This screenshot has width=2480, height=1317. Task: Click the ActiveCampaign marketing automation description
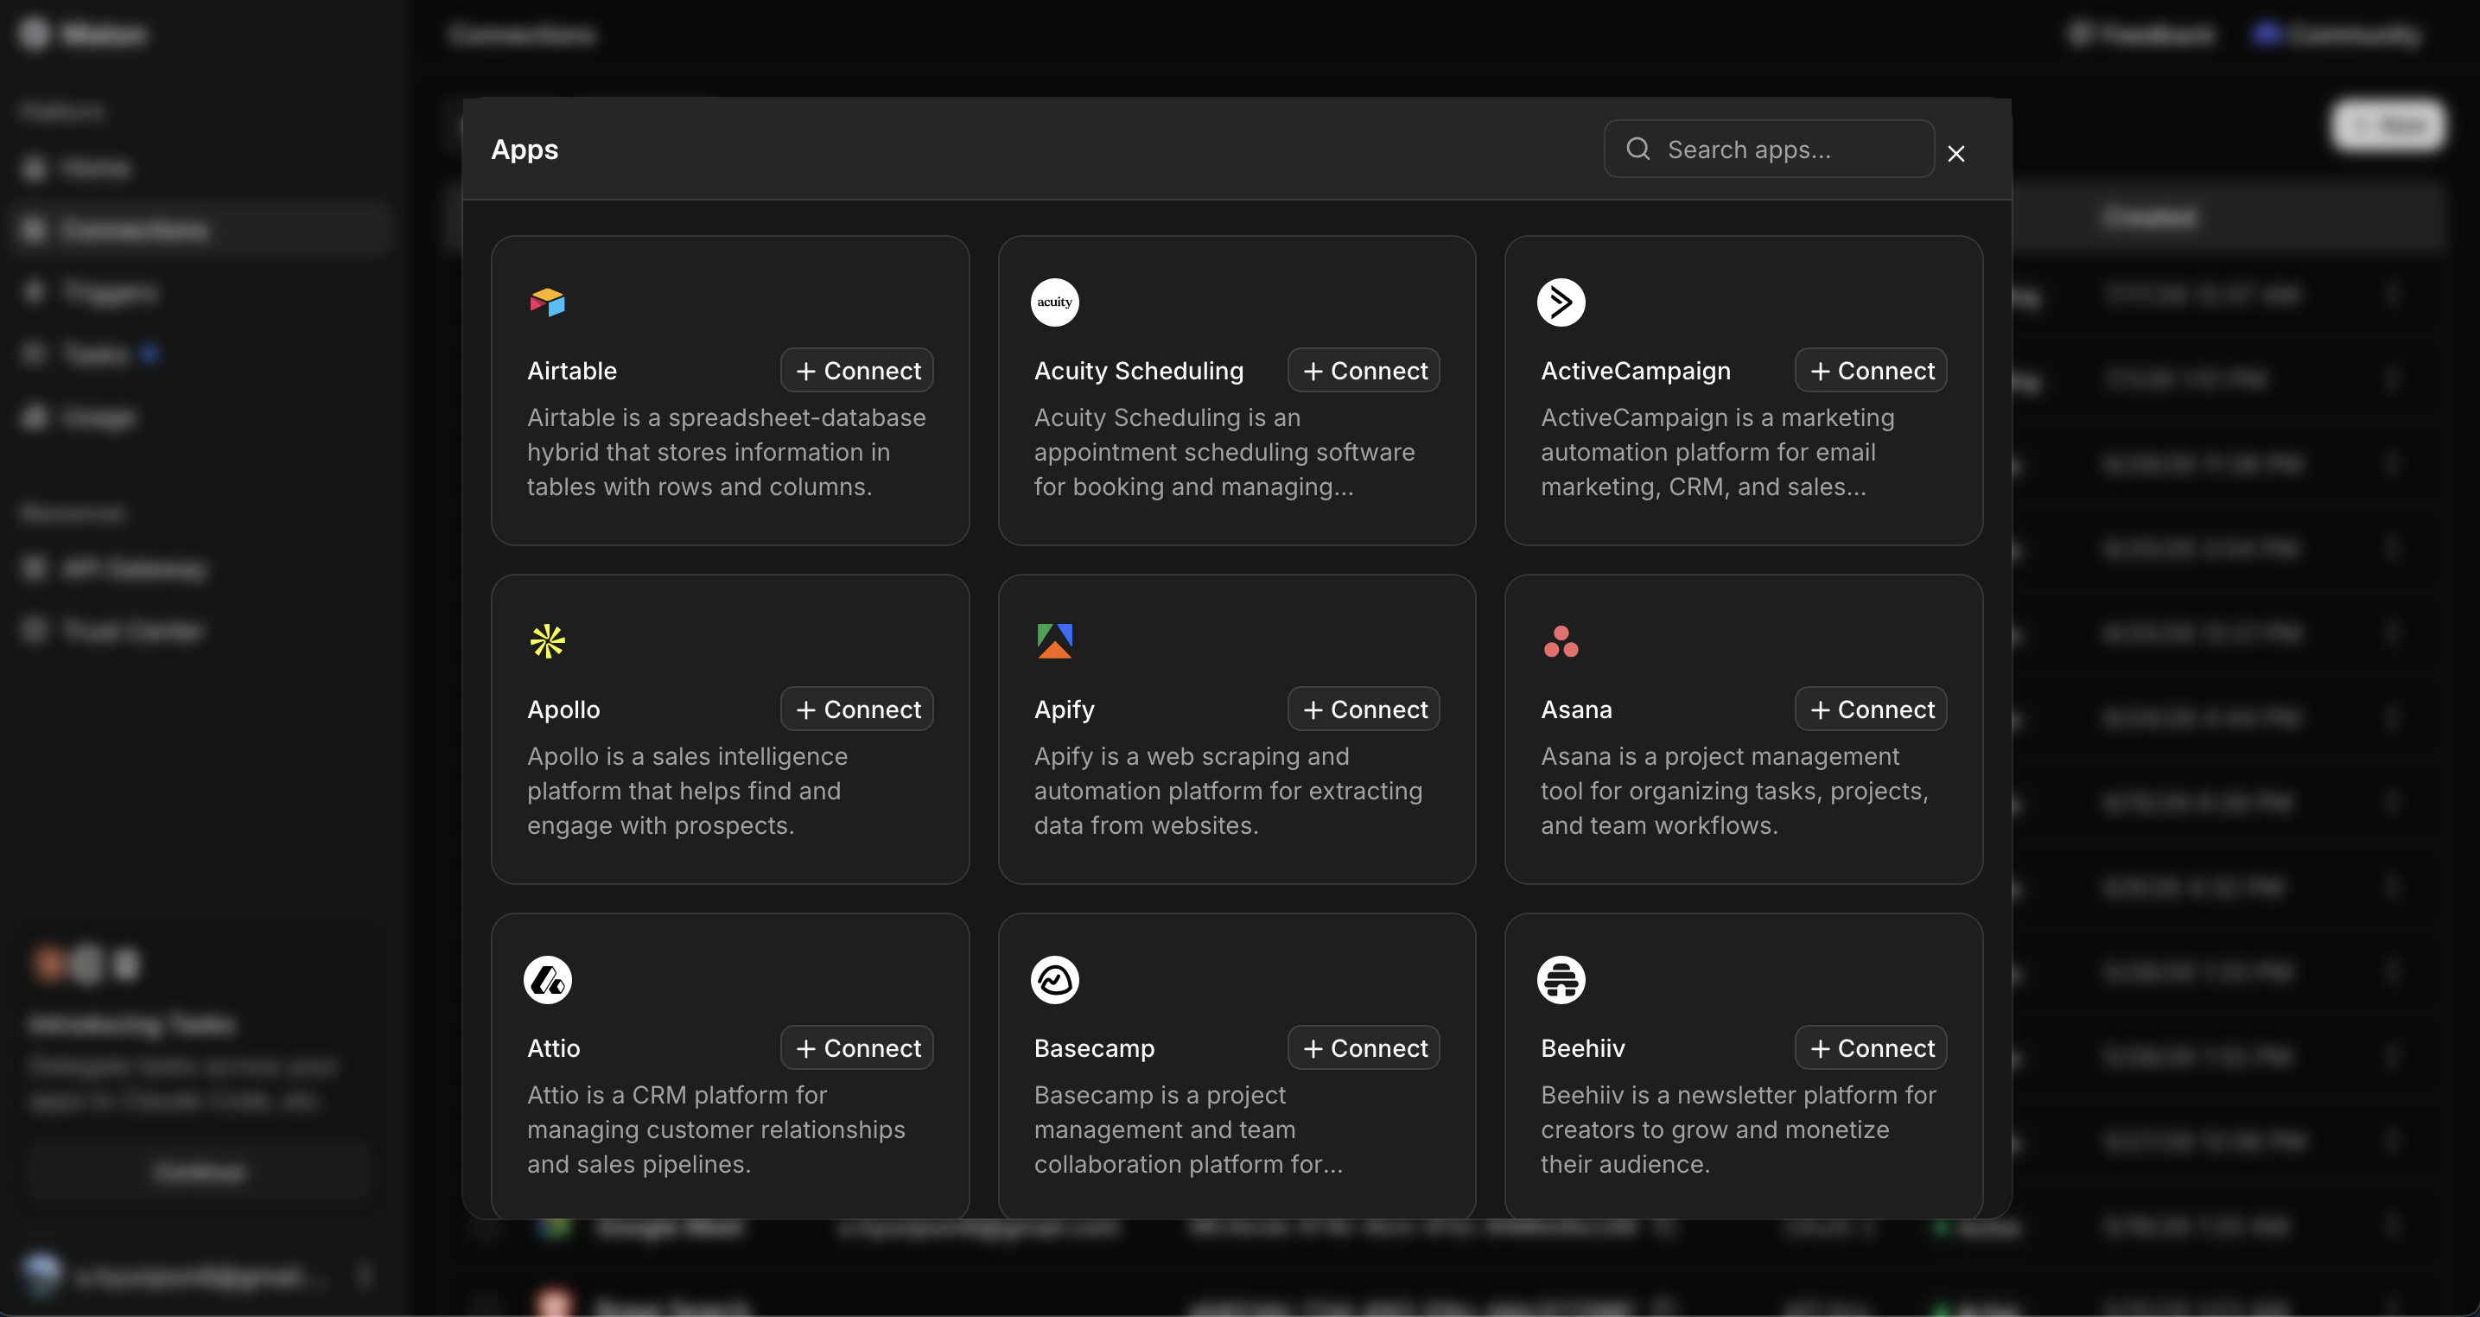1718,453
